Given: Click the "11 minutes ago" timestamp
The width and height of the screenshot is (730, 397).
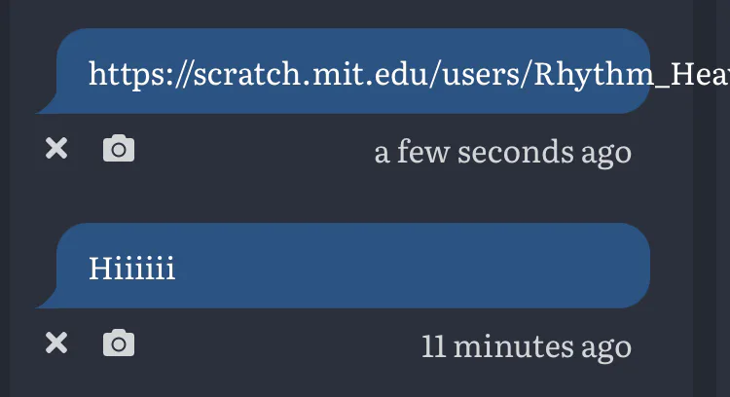Looking at the screenshot, I should point(526,345).
